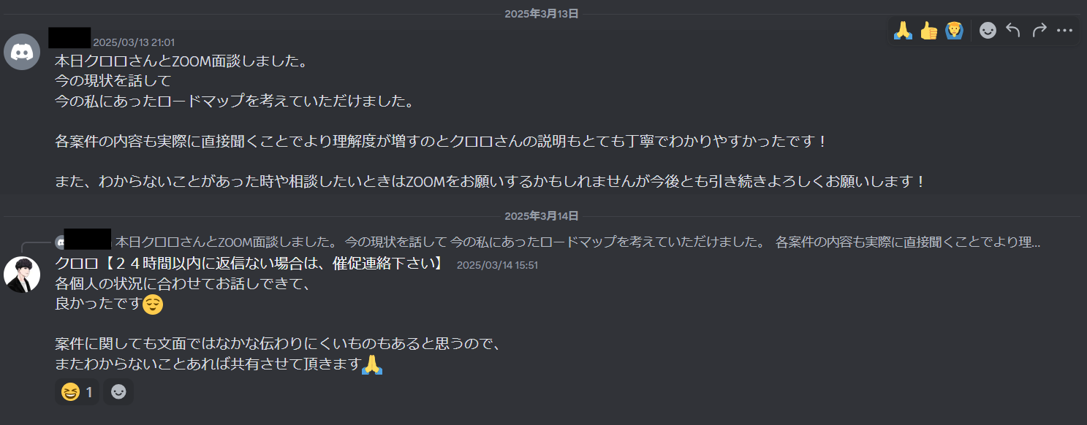The width and height of the screenshot is (1087, 425).
Task: Open the three-dot more options menu
Action: (1064, 31)
